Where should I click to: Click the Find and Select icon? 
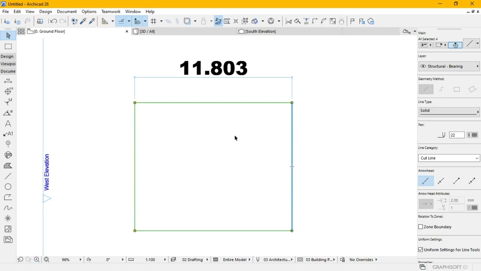(74, 21)
